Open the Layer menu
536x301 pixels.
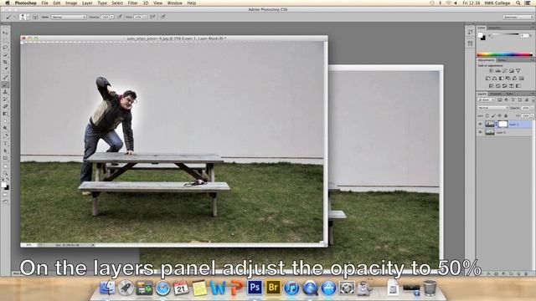[87, 3]
